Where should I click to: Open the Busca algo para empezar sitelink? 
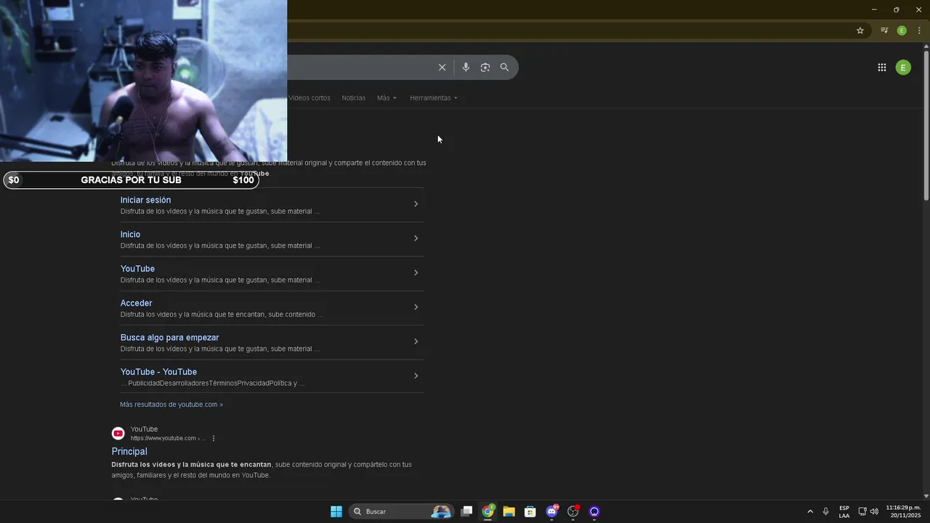point(169,337)
